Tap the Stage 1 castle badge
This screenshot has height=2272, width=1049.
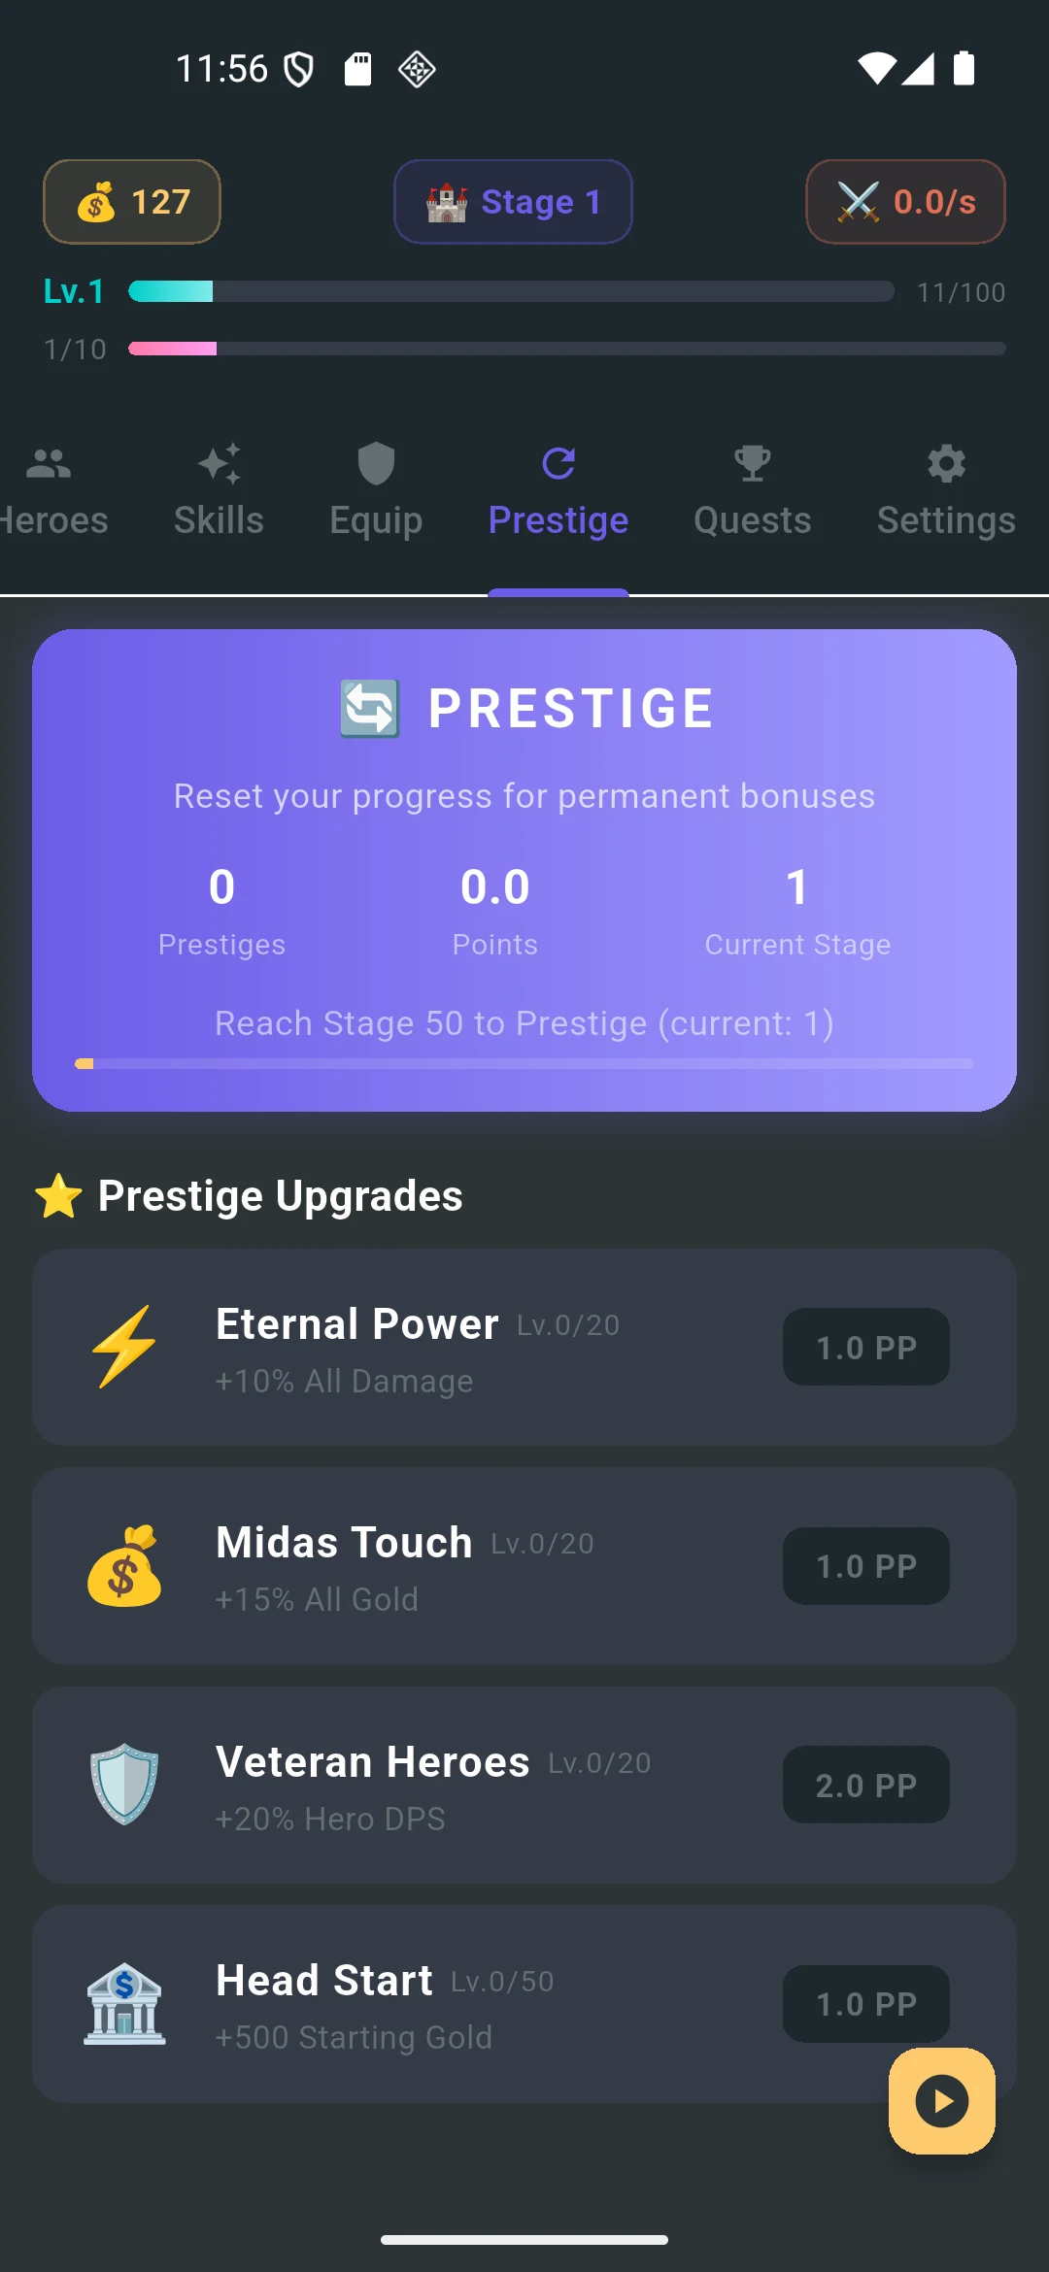point(513,202)
